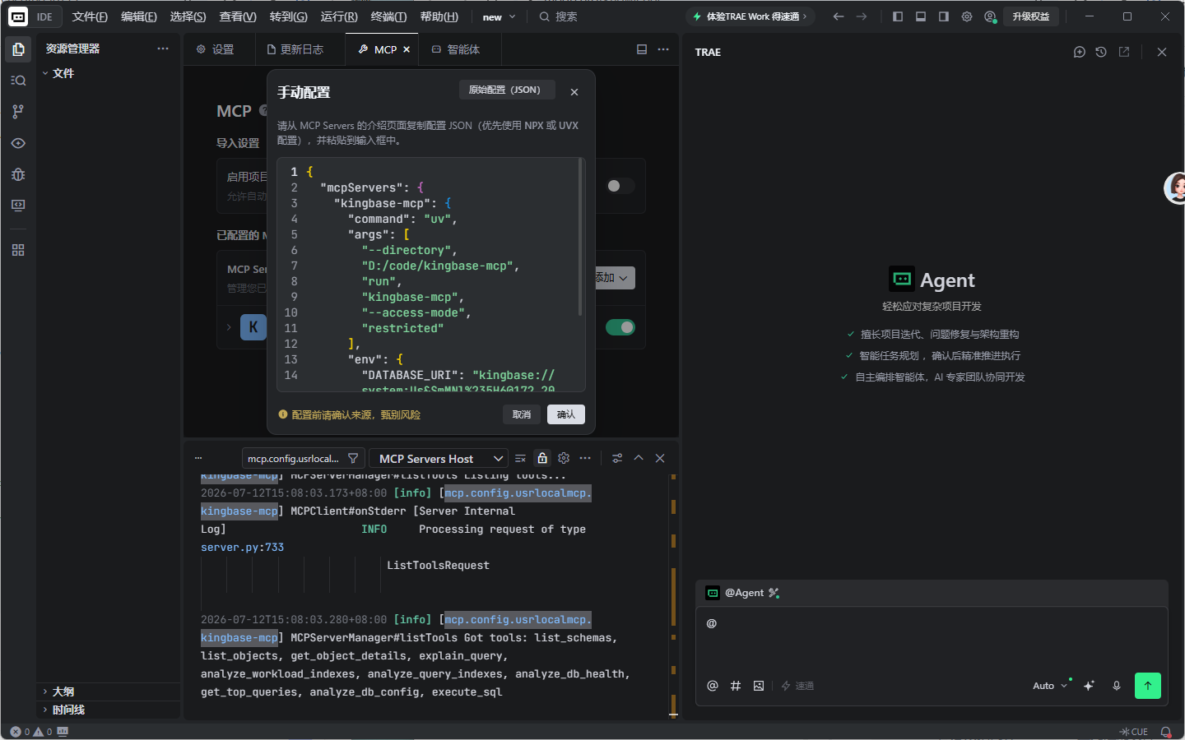Image resolution: width=1185 pixels, height=740 pixels.
Task: Click the 体验TRAE Work 得速通 banner
Action: [750, 16]
